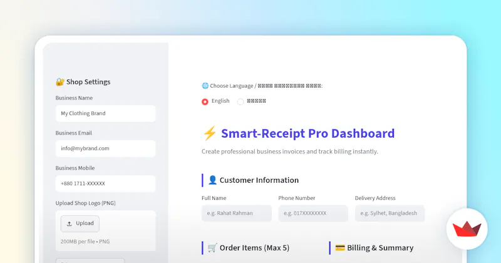501x263 pixels.
Task: Click the lock icon beside Shop Settings
Action: pos(59,82)
